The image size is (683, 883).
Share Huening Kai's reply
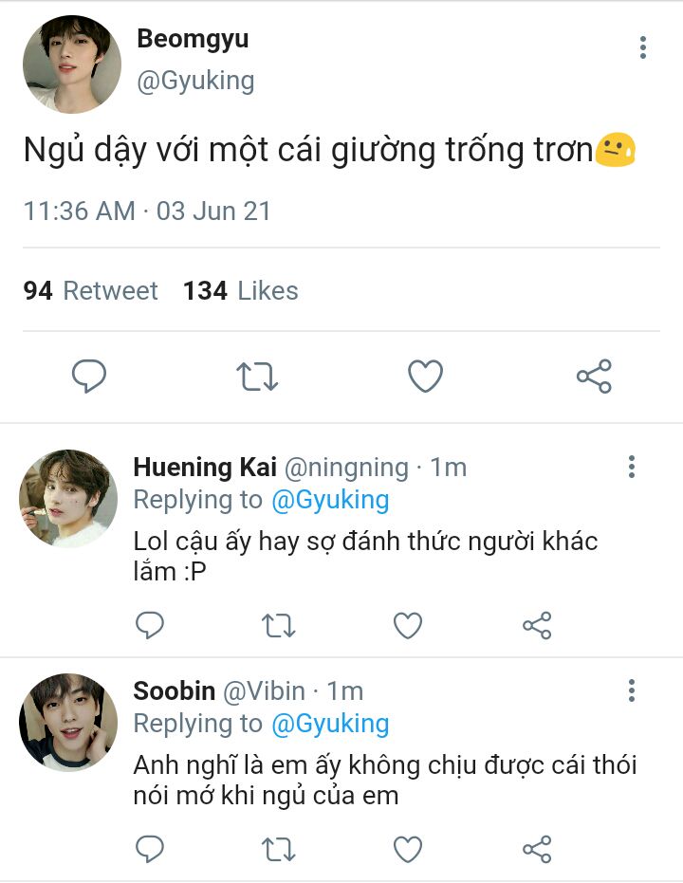tap(537, 625)
